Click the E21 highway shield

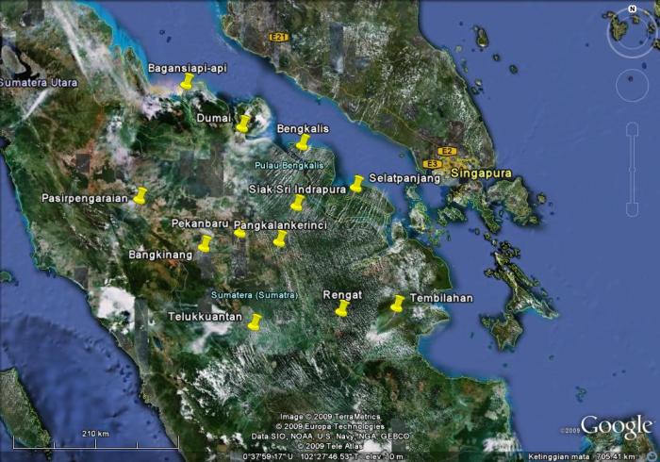point(277,38)
